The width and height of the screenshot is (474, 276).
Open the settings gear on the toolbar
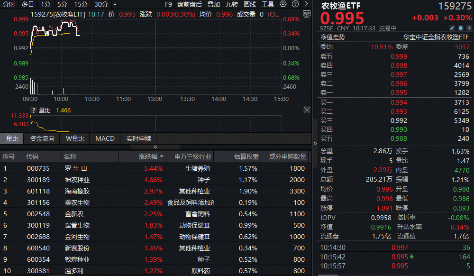point(283,4)
